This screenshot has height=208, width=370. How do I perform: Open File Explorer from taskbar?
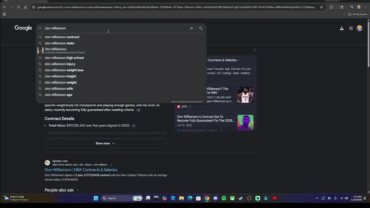182,198
